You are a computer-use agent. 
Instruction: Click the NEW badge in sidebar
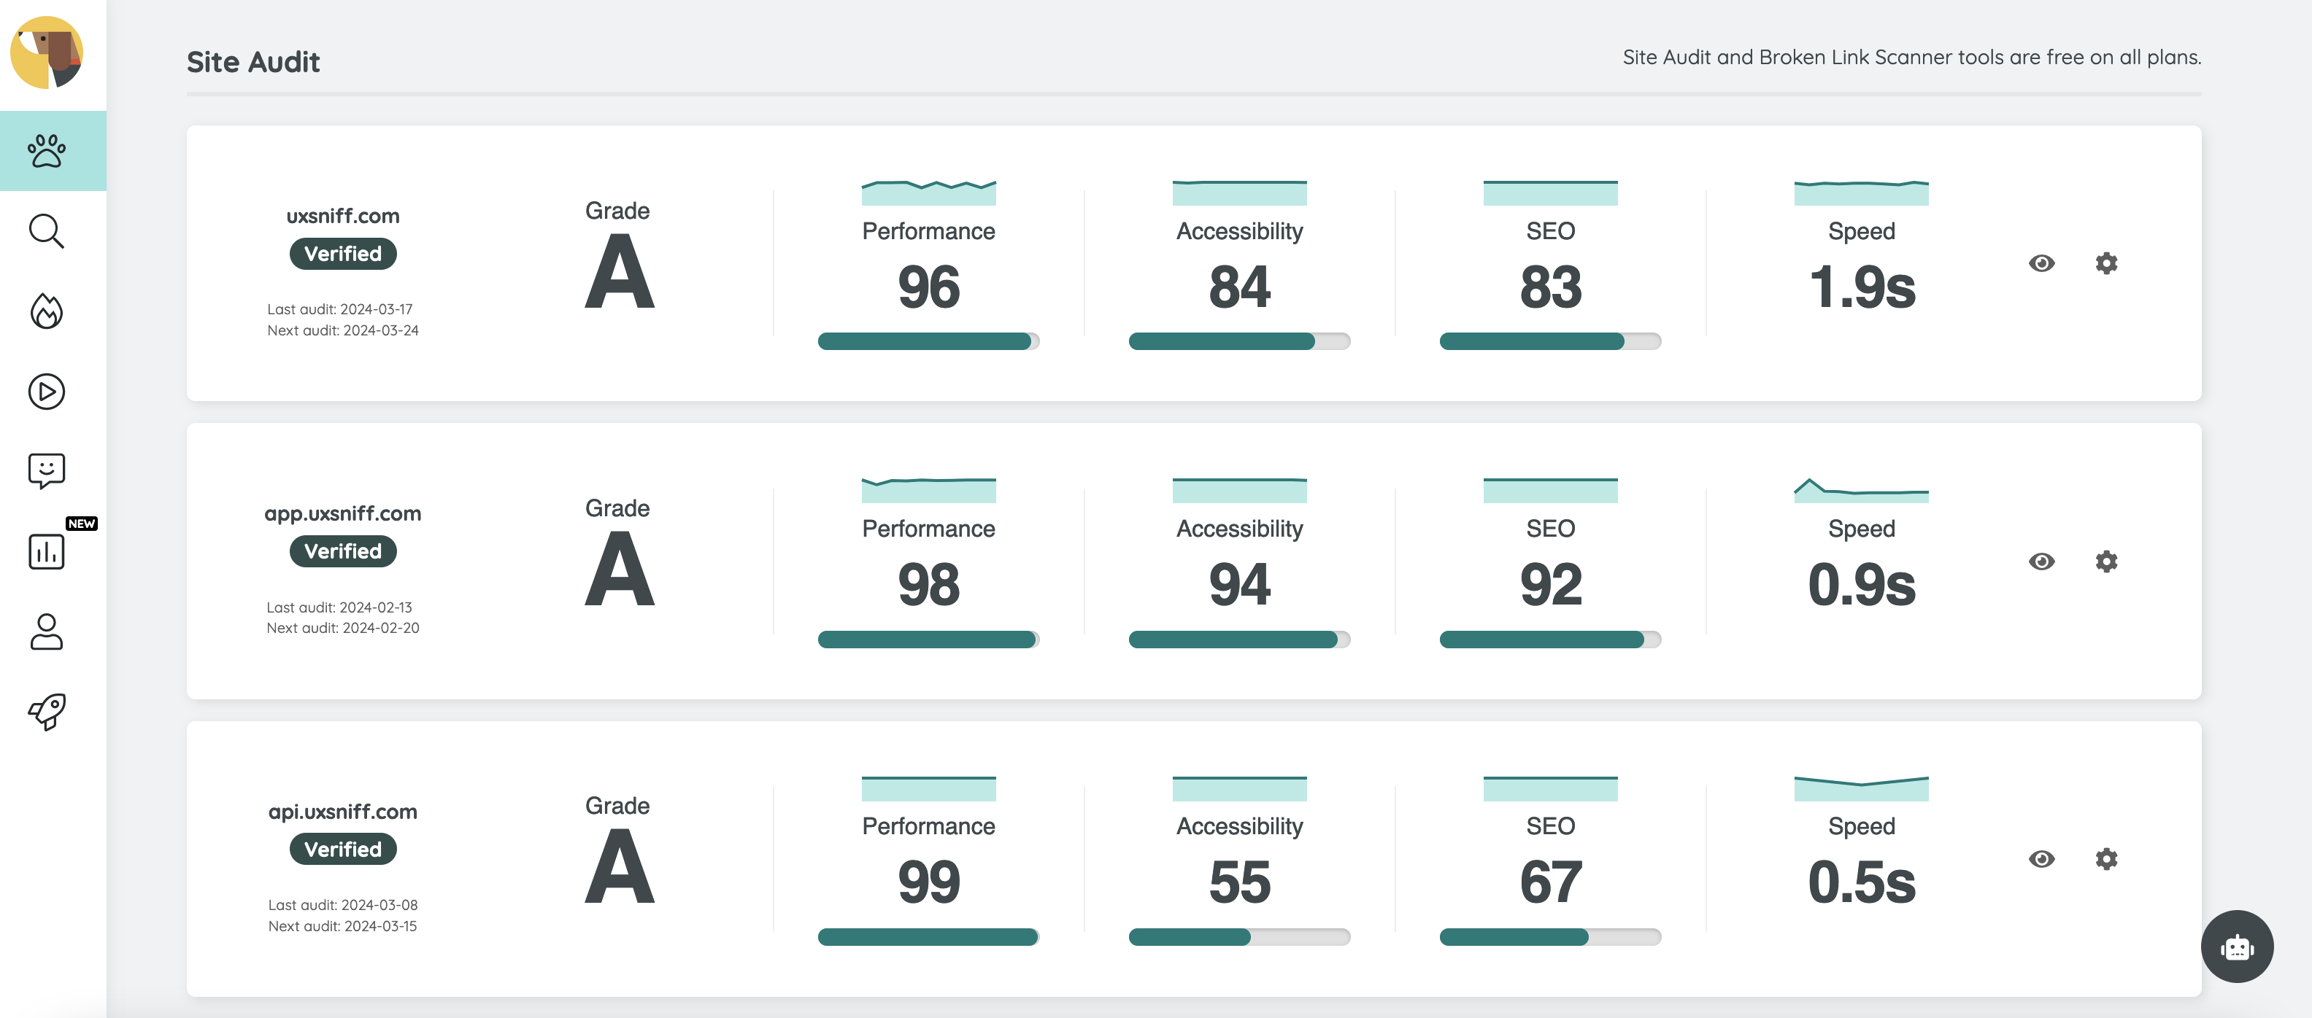point(82,524)
